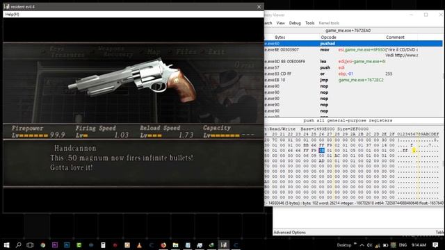The image size is (445, 250).
Task: Open the View menu in Memory Viewer
Action: pos(280,23)
